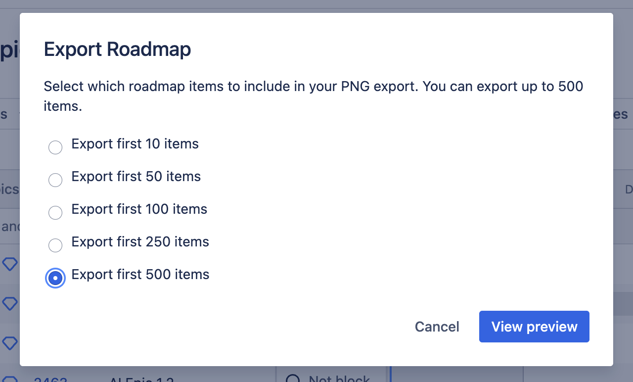Click the 'Export first 250 items' label text
Screen dimensions: 633x382
pyautogui.click(x=140, y=242)
